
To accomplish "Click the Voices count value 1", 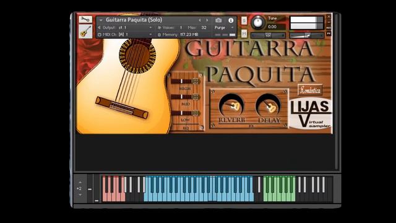I will 181,27.
